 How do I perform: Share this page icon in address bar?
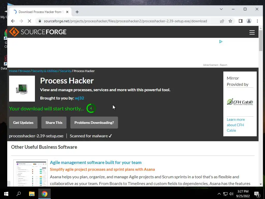222,21
